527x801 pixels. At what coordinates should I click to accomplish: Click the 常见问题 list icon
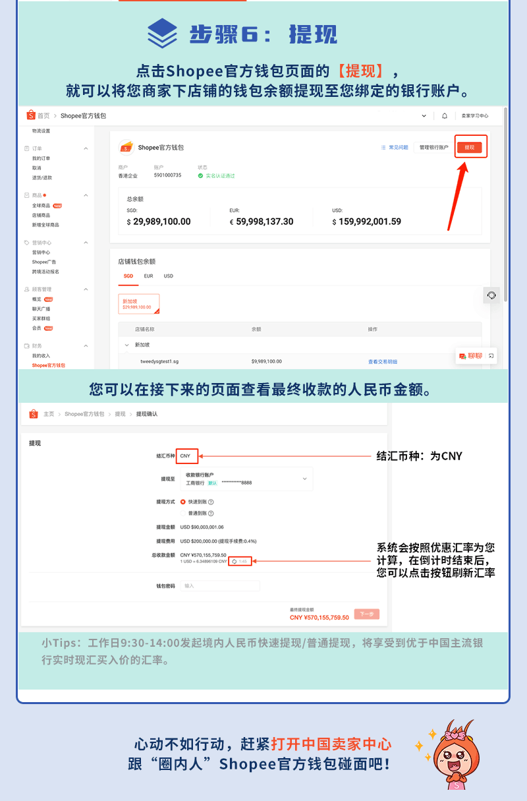coord(383,148)
